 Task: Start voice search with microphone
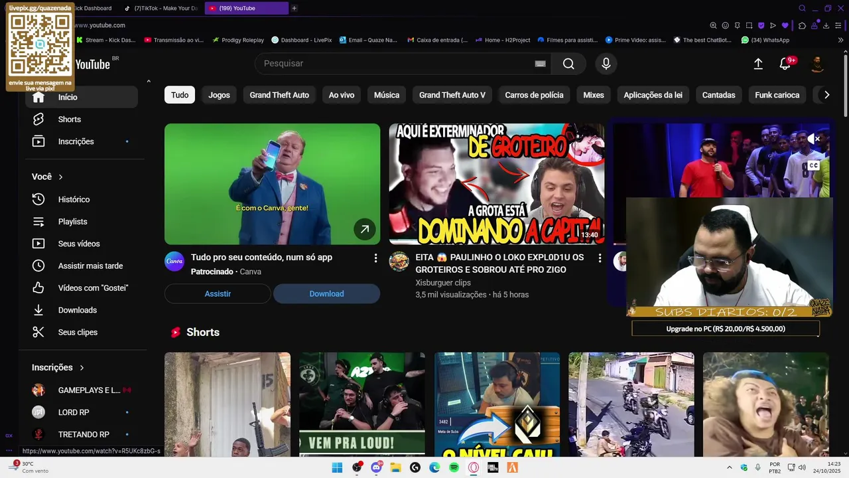[x=606, y=64]
